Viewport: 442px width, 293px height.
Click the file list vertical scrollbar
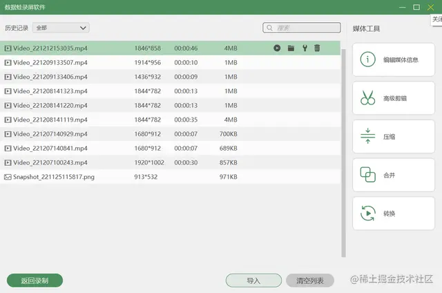[343, 153]
